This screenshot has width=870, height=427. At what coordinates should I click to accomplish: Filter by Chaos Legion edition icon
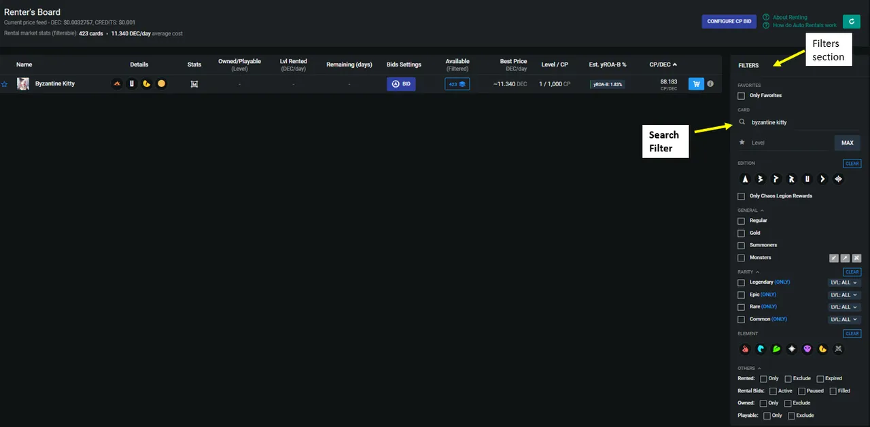click(838, 179)
